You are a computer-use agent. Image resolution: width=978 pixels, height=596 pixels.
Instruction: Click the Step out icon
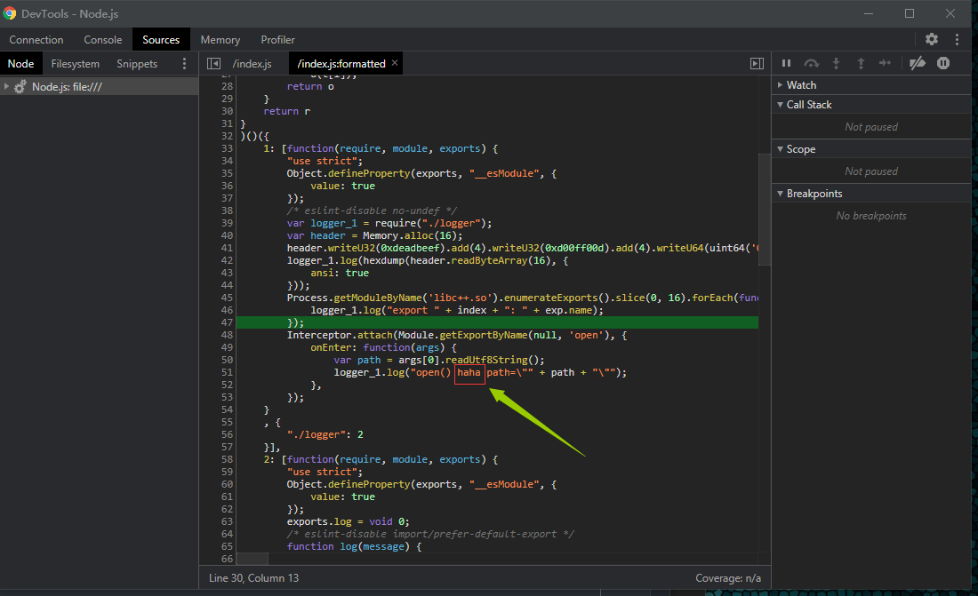coord(861,63)
